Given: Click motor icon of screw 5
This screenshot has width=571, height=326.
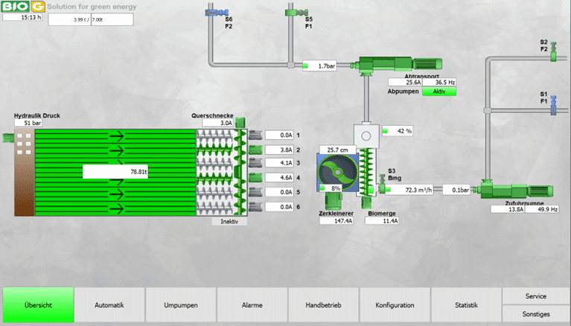Looking at the screenshot, I should pyautogui.click(x=255, y=192).
